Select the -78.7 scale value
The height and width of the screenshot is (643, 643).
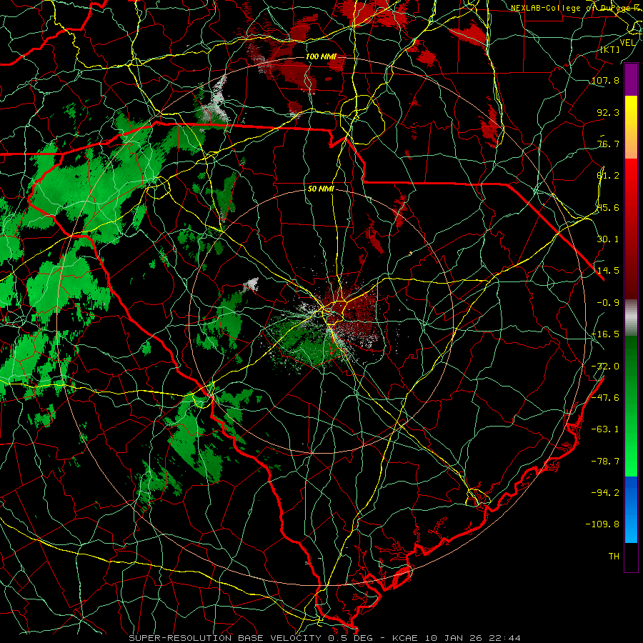point(605,462)
